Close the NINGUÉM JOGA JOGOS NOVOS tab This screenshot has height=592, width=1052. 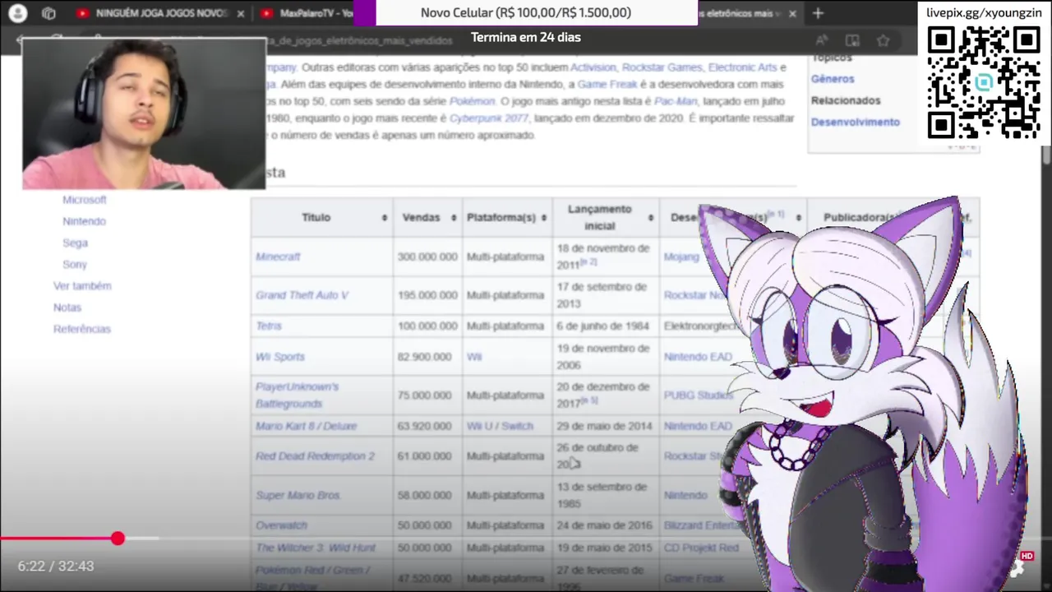click(x=240, y=13)
